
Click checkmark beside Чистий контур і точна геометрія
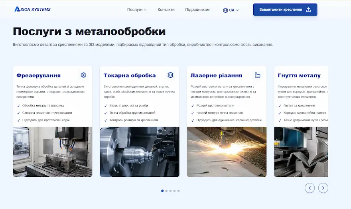193,113
